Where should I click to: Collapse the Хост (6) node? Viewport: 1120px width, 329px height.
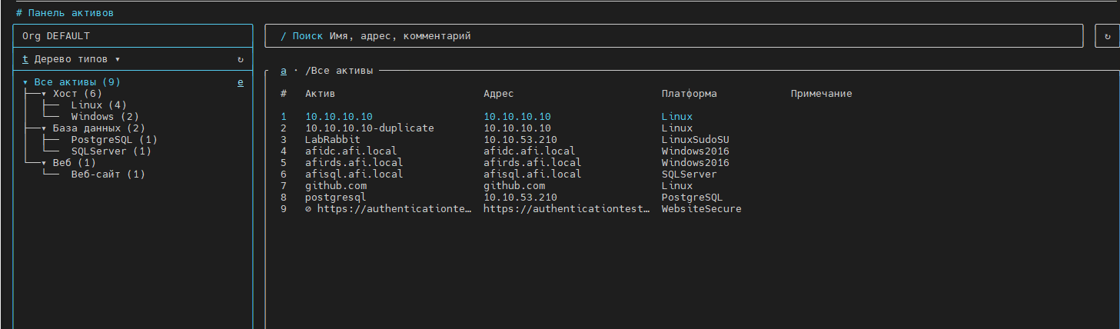tap(44, 94)
